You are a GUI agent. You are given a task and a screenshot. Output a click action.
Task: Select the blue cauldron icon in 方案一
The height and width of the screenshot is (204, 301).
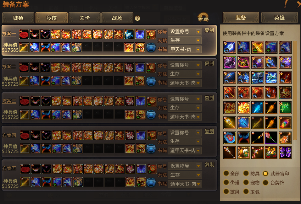[x=151, y=47]
